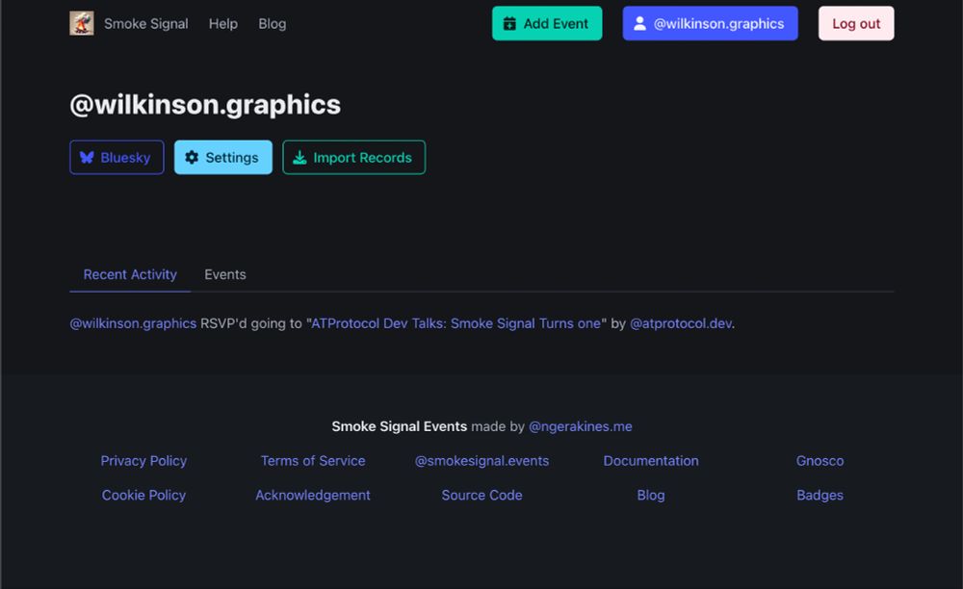Open the Source Code link
963x589 pixels.
(x=481, y=495)
